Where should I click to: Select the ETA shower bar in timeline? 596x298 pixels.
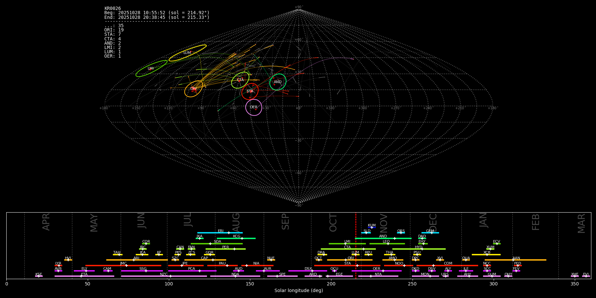84,276
